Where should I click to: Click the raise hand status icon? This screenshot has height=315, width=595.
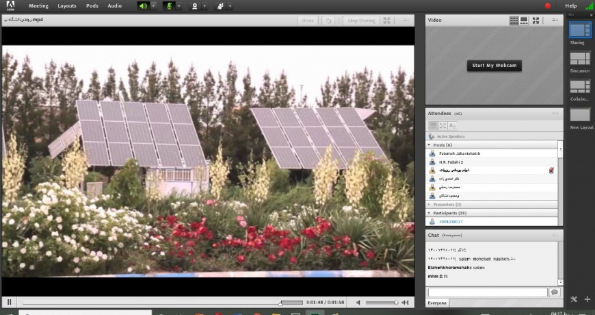click(220, 6)
